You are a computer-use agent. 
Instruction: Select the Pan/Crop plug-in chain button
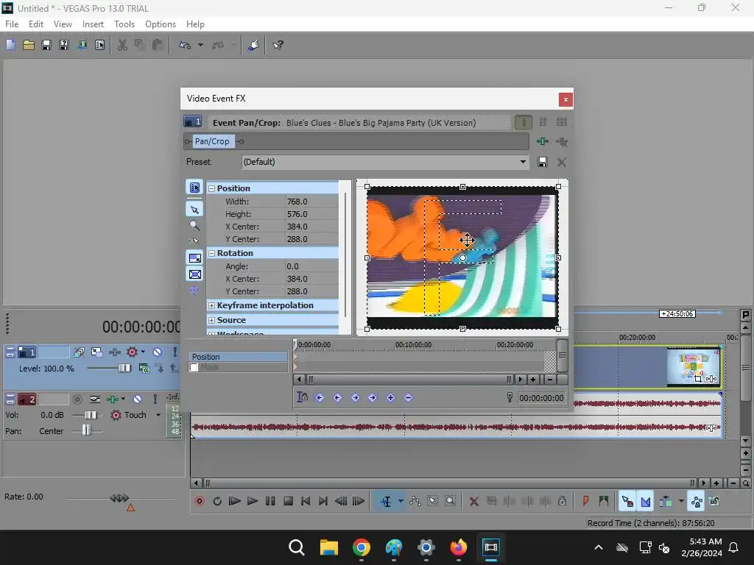(x=212, y=141)
